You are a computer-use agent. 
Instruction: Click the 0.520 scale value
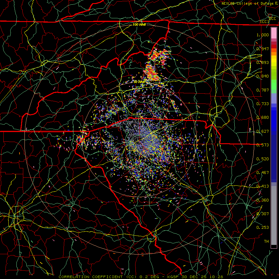click(x=263, y=159)
